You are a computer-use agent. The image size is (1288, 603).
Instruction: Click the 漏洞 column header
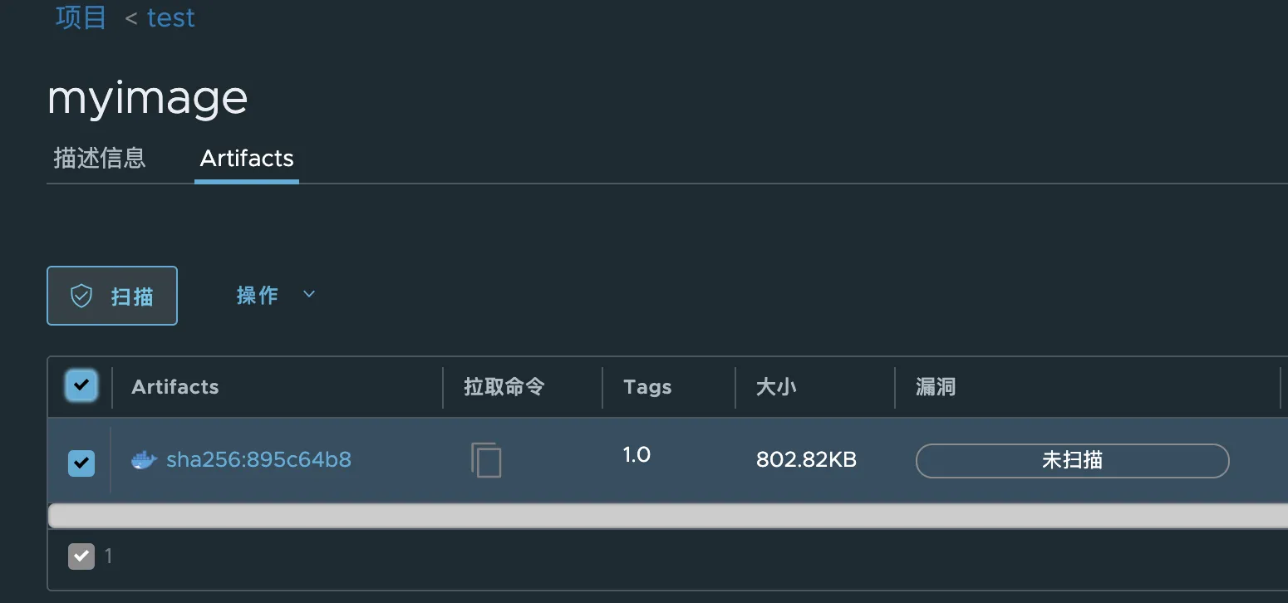click(936, 387)
